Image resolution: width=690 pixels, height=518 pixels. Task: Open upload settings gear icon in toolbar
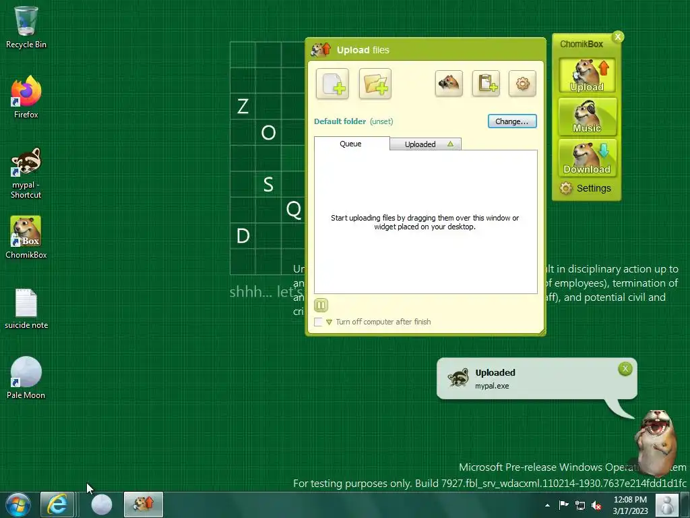[522, 83]
